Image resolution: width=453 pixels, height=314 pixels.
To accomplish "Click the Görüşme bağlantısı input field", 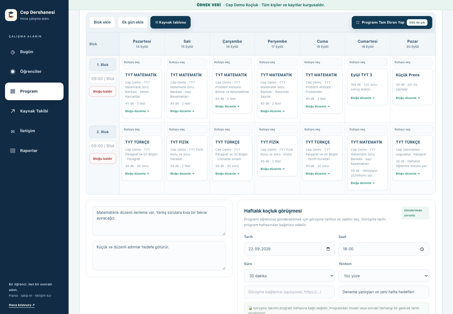I will coord(289,292).
